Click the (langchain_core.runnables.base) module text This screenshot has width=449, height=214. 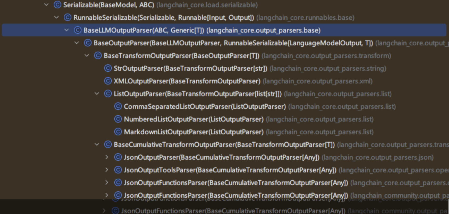[x=306, y=18]
